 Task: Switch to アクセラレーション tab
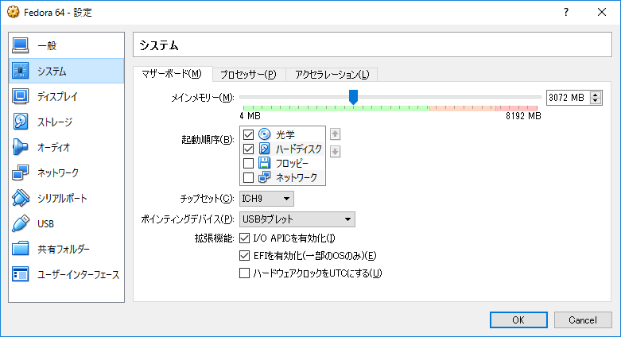[332, 75]
